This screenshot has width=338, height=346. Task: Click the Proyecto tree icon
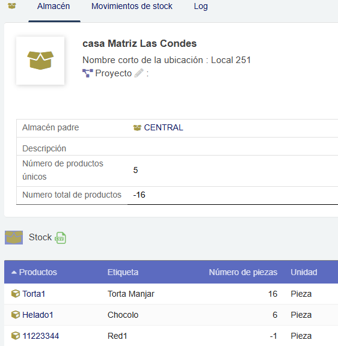click(x=87, y=73)
